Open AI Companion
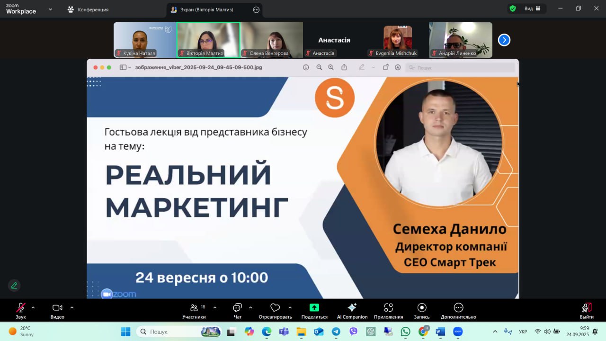This screenshot has height=341, width=606. (x=352, y=311)
